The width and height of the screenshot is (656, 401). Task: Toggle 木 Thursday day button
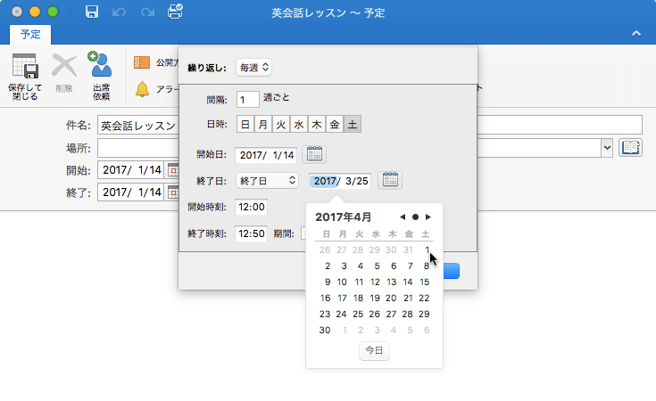[317, 124]
